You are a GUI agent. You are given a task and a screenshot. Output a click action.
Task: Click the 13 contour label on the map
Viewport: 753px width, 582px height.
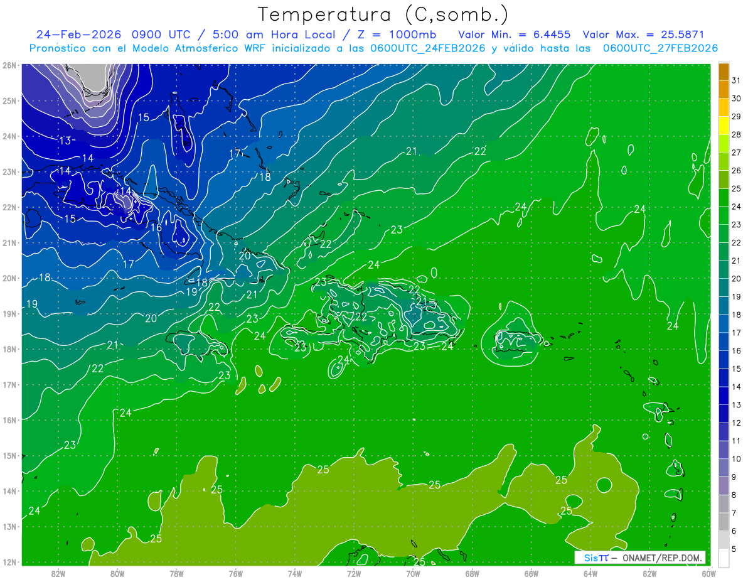pyautogui.click(x=65, y=141)
